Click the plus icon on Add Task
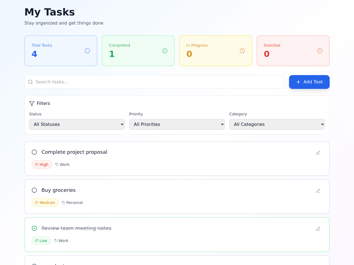This screenshot has height=265, width=354. point(298,82)
